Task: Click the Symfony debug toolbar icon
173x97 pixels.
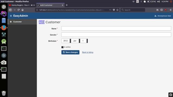Action: [171, 95]
